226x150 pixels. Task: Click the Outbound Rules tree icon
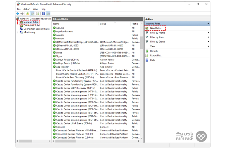point(21,25)
